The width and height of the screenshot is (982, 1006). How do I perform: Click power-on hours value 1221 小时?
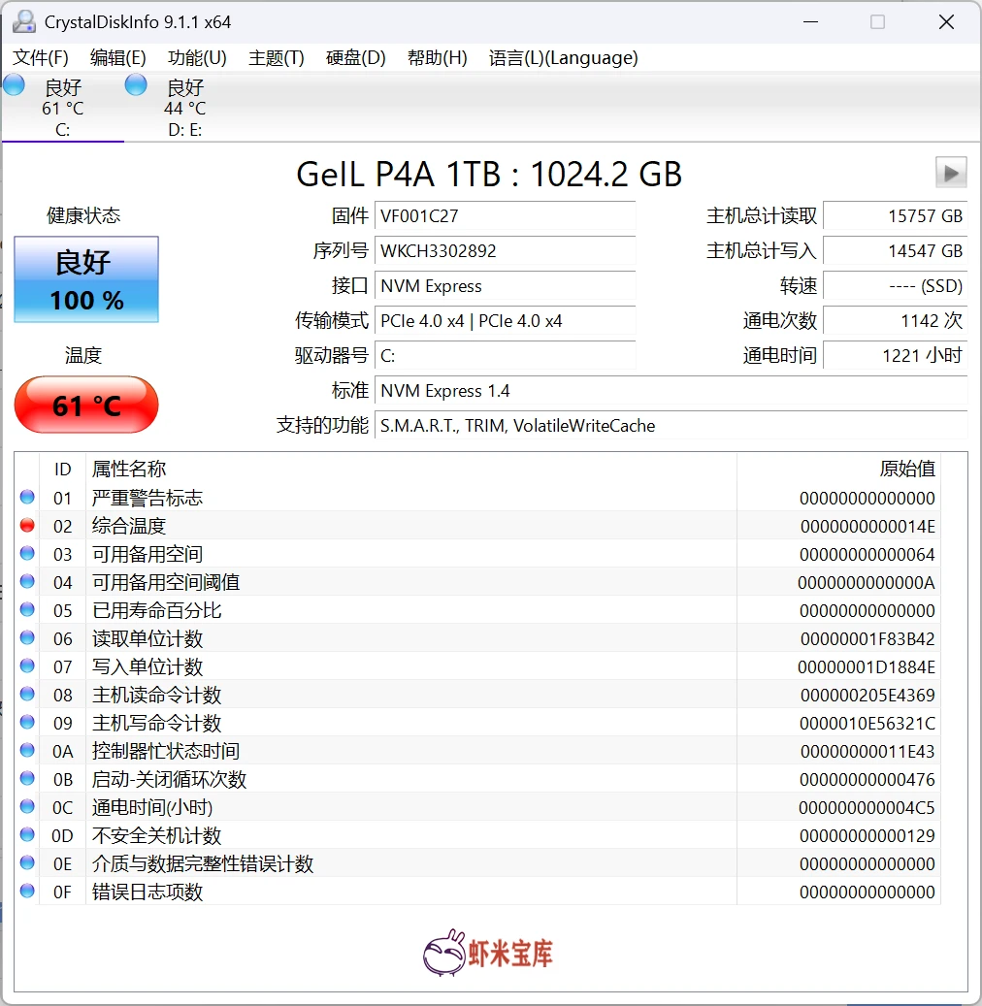click(x=896, y=355)
